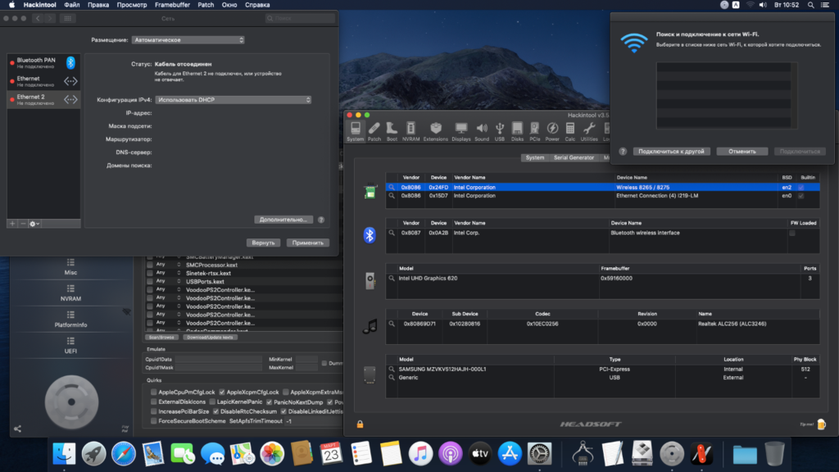Open the Framebuffer menu in menu bar

click(x=172, y=5)
